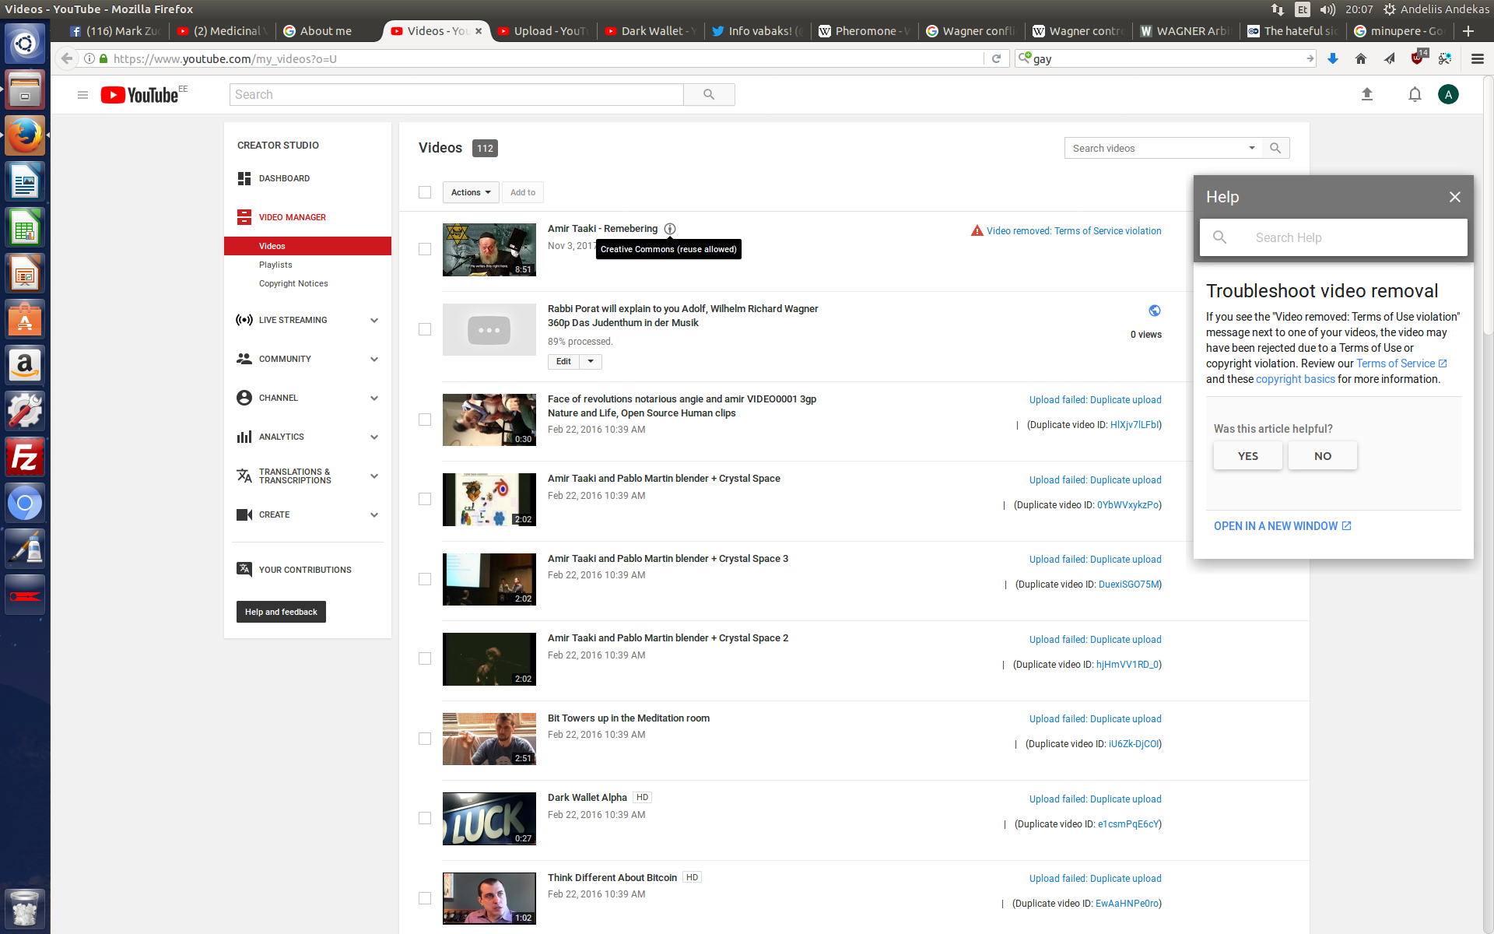Switch to the About me browser tab
Viewport: 1494px width, 934px height.
pos(326,31)
